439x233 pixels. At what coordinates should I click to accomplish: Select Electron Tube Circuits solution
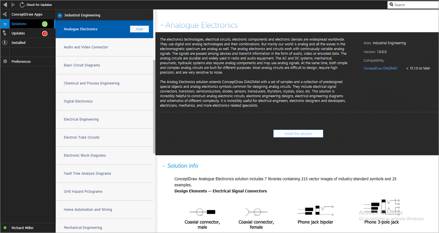coord(104,137)
